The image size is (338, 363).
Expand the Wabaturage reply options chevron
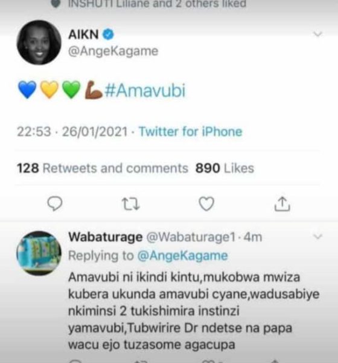coord(318,237)
